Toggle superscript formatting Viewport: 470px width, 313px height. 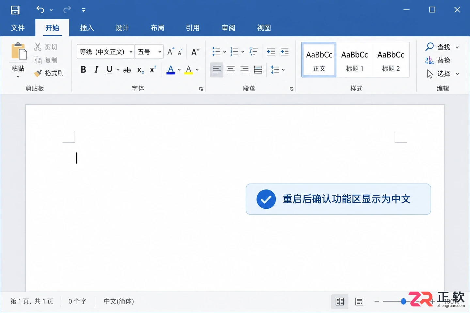point(153,69)
